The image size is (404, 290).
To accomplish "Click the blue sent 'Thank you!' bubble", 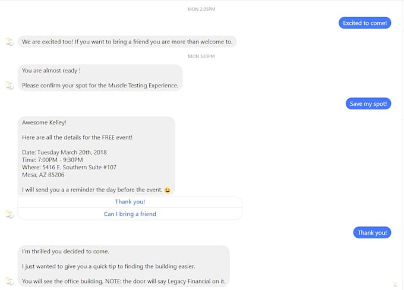I will (372, 233).
